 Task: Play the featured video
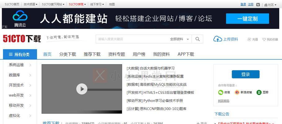point(82,89)
